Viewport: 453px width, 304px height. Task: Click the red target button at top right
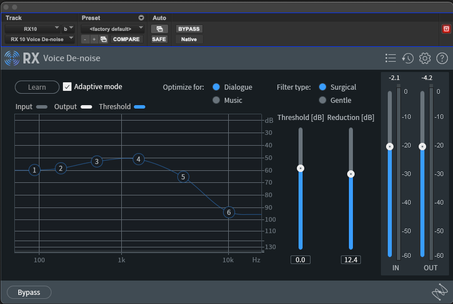[446, 29]
